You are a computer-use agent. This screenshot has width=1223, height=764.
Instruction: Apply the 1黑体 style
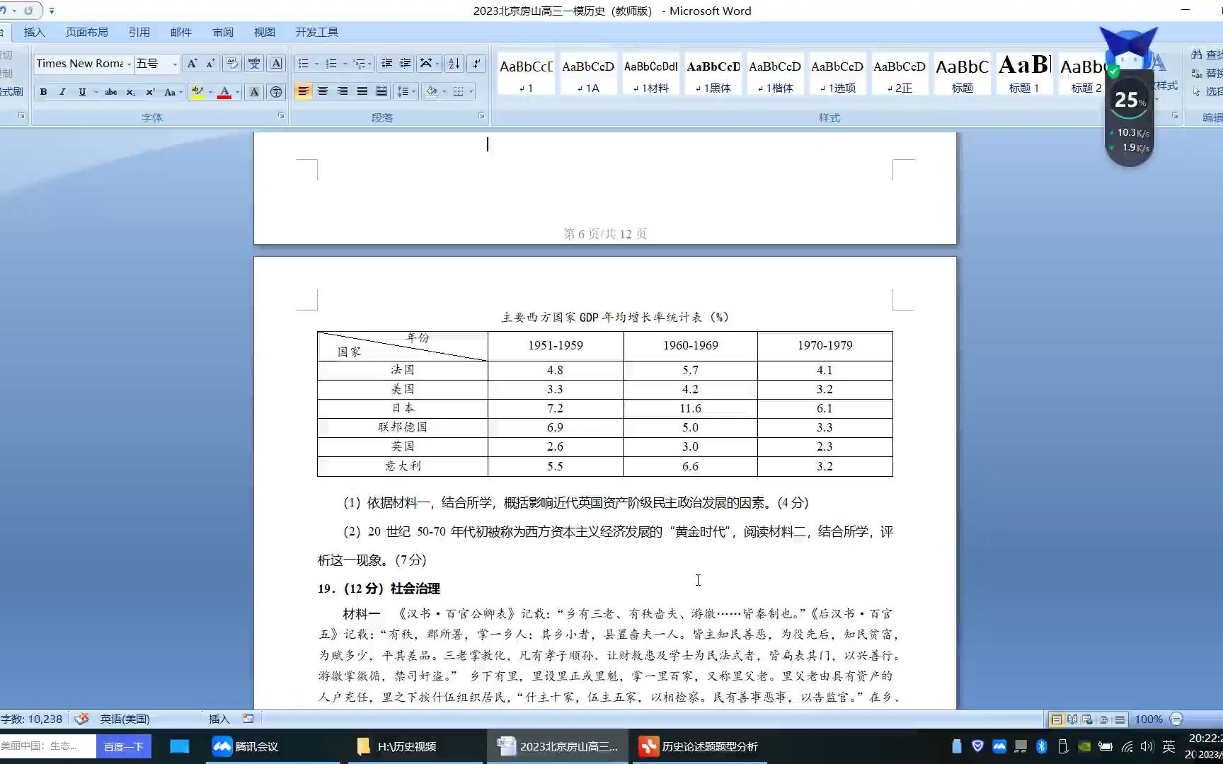pyautogui.click(x=713, y=74)
